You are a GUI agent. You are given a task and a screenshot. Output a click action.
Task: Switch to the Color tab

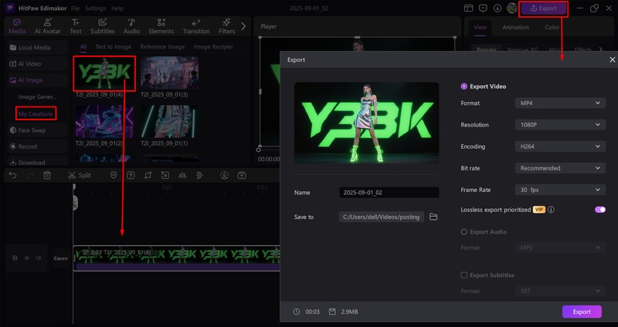coord(552,27)
